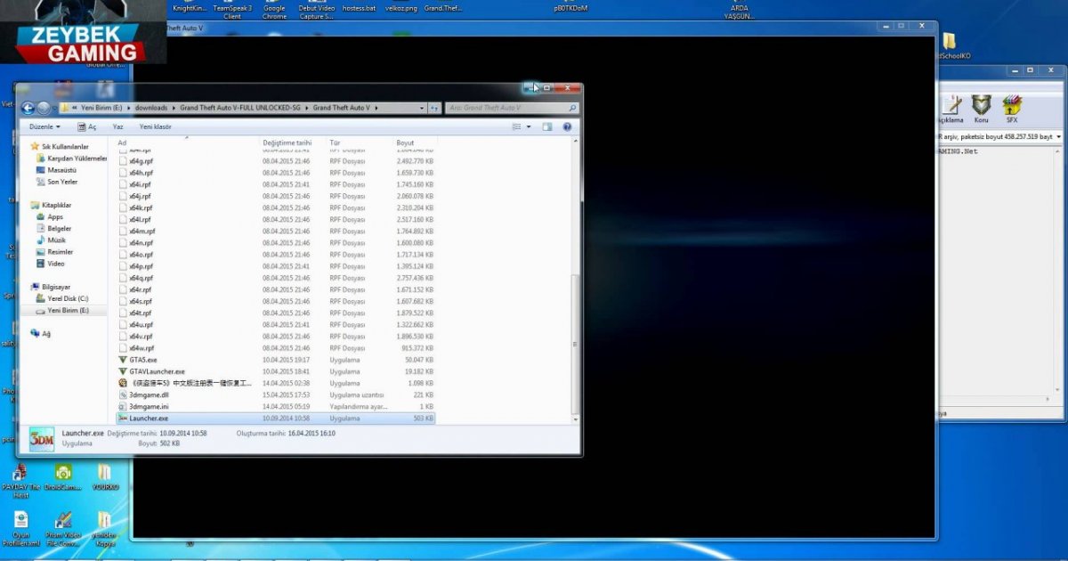Open the Düzenle menu
Image resolution: width=1068 pixels, height=561 pixels.
click(x=44, y=126)
